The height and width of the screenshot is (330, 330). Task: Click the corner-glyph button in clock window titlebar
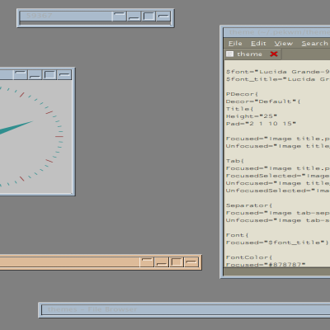point(21,75)
